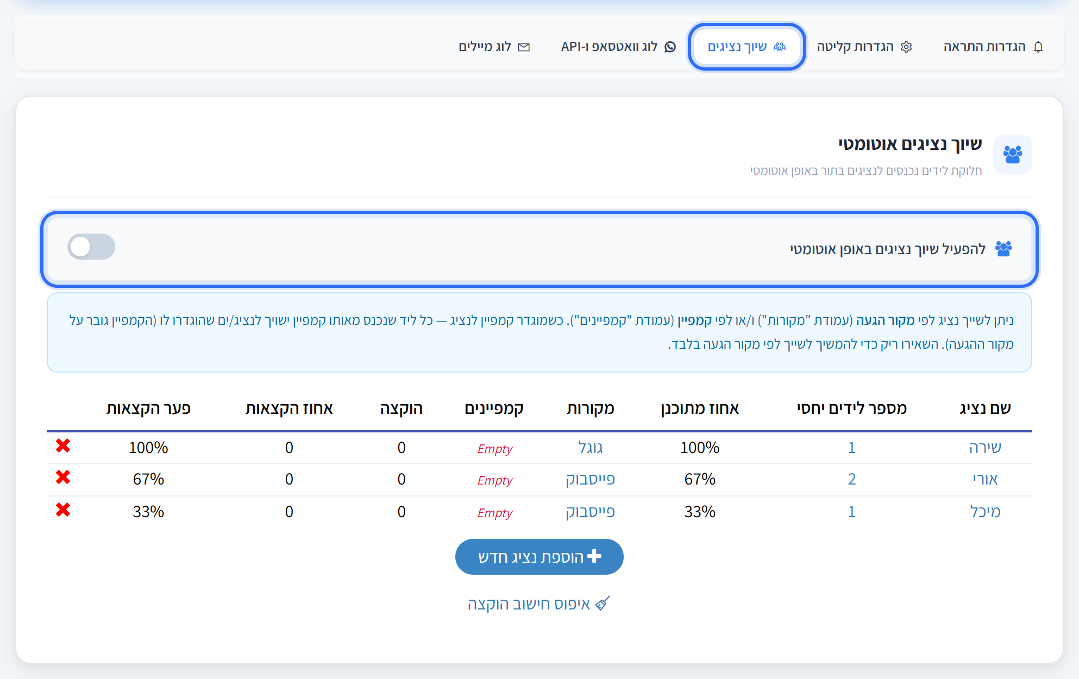The width and height of the screenshot is (1079, 679).
Task: Edit agent name אורי
Action: [985, 479]
